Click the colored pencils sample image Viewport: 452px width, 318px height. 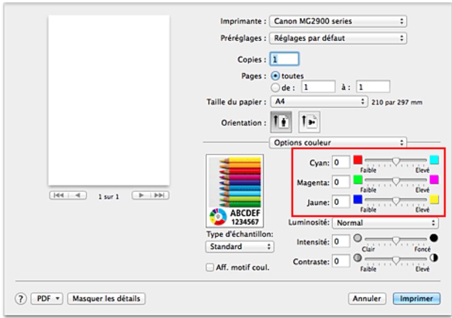235,191
